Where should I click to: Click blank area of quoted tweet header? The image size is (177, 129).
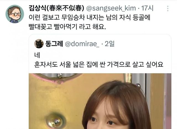[x=142, y=44]
